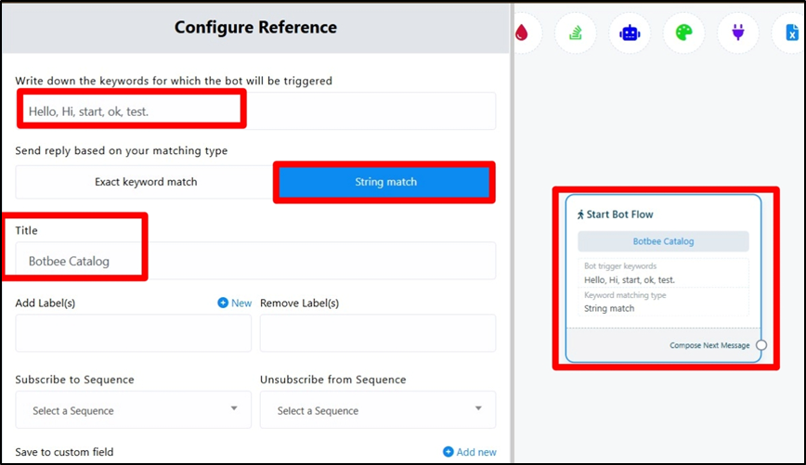Click the walking person Start Bot Flow icon
Viewport: 806px width, 465px height.
(x=580, y=214)
